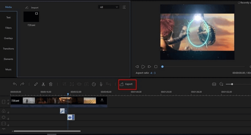Image resolution: width=251 pixels, height=135 pixels.
Task: Select the Edit pencil tool
Action: (36, 84)
